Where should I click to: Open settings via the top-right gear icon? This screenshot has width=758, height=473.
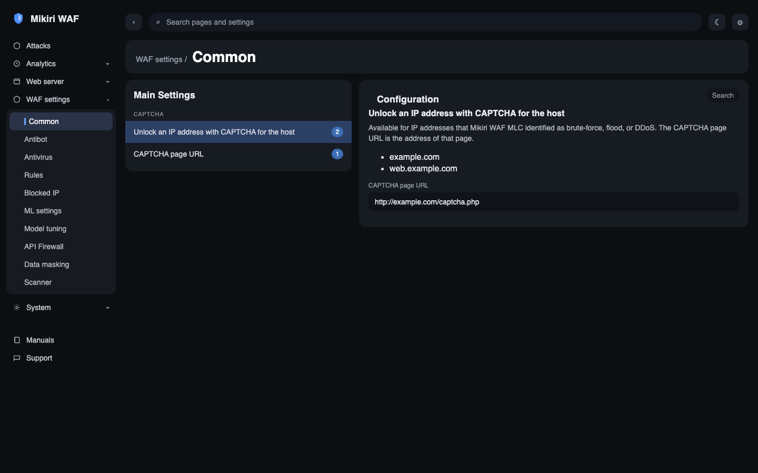740,22
